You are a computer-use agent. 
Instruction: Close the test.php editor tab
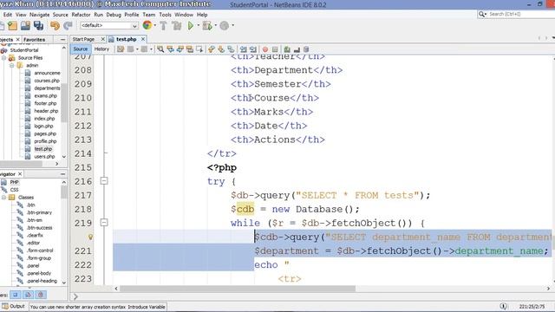click(x=143, y=39)
